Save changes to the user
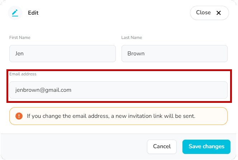Screen dimensions: 238x160 click(206, 146)
